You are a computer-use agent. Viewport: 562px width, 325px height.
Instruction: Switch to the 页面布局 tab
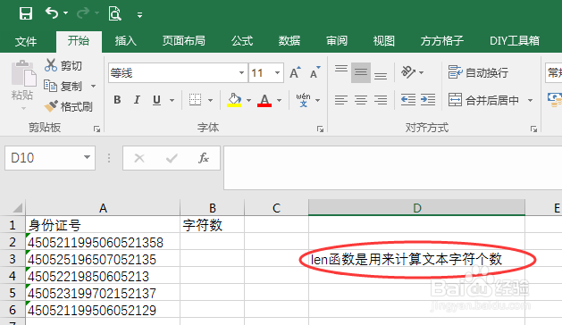183,41
